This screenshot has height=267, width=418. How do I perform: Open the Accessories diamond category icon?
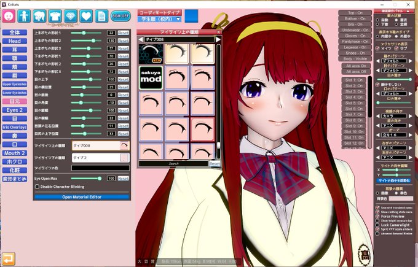[71, 16]
